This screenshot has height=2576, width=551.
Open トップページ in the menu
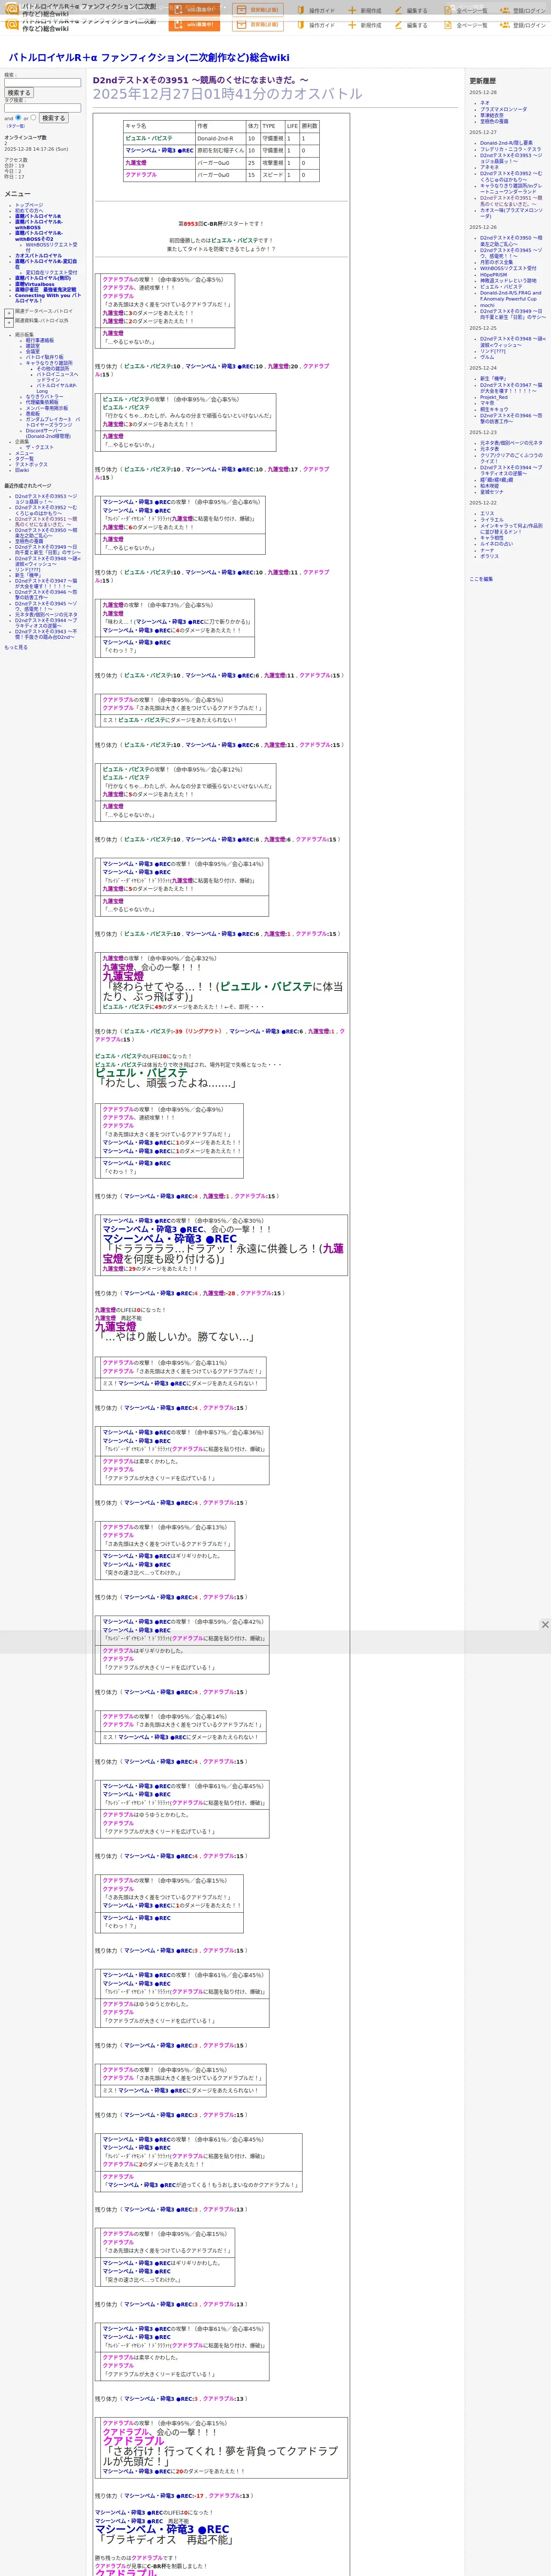[x=29, y=205]
